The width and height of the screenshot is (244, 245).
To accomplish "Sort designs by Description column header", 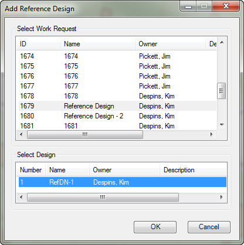I will click(x=193, y=170).
